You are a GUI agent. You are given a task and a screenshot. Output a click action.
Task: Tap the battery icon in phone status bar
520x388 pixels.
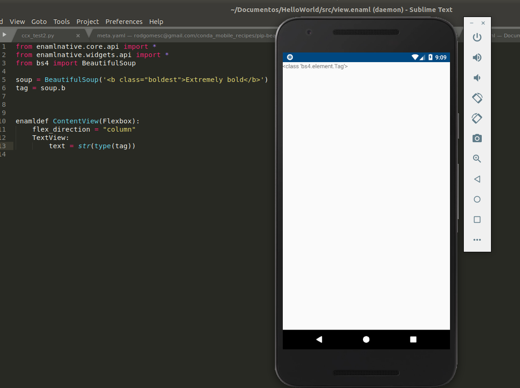tap(431, 57)
